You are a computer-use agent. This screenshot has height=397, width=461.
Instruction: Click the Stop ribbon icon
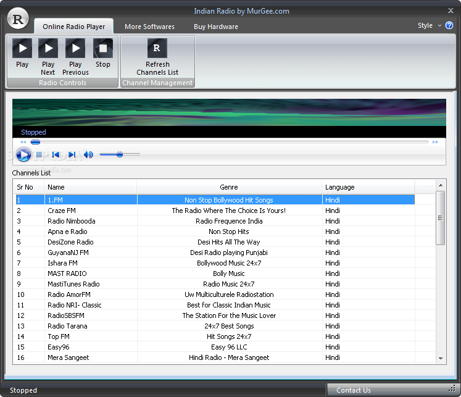103,48
